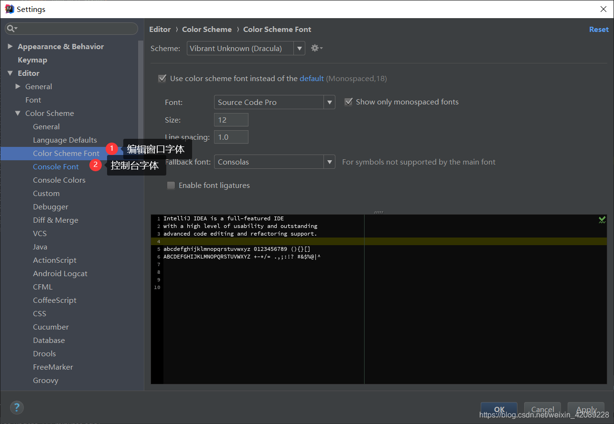Select CFML in the tree

click(43, 287)
